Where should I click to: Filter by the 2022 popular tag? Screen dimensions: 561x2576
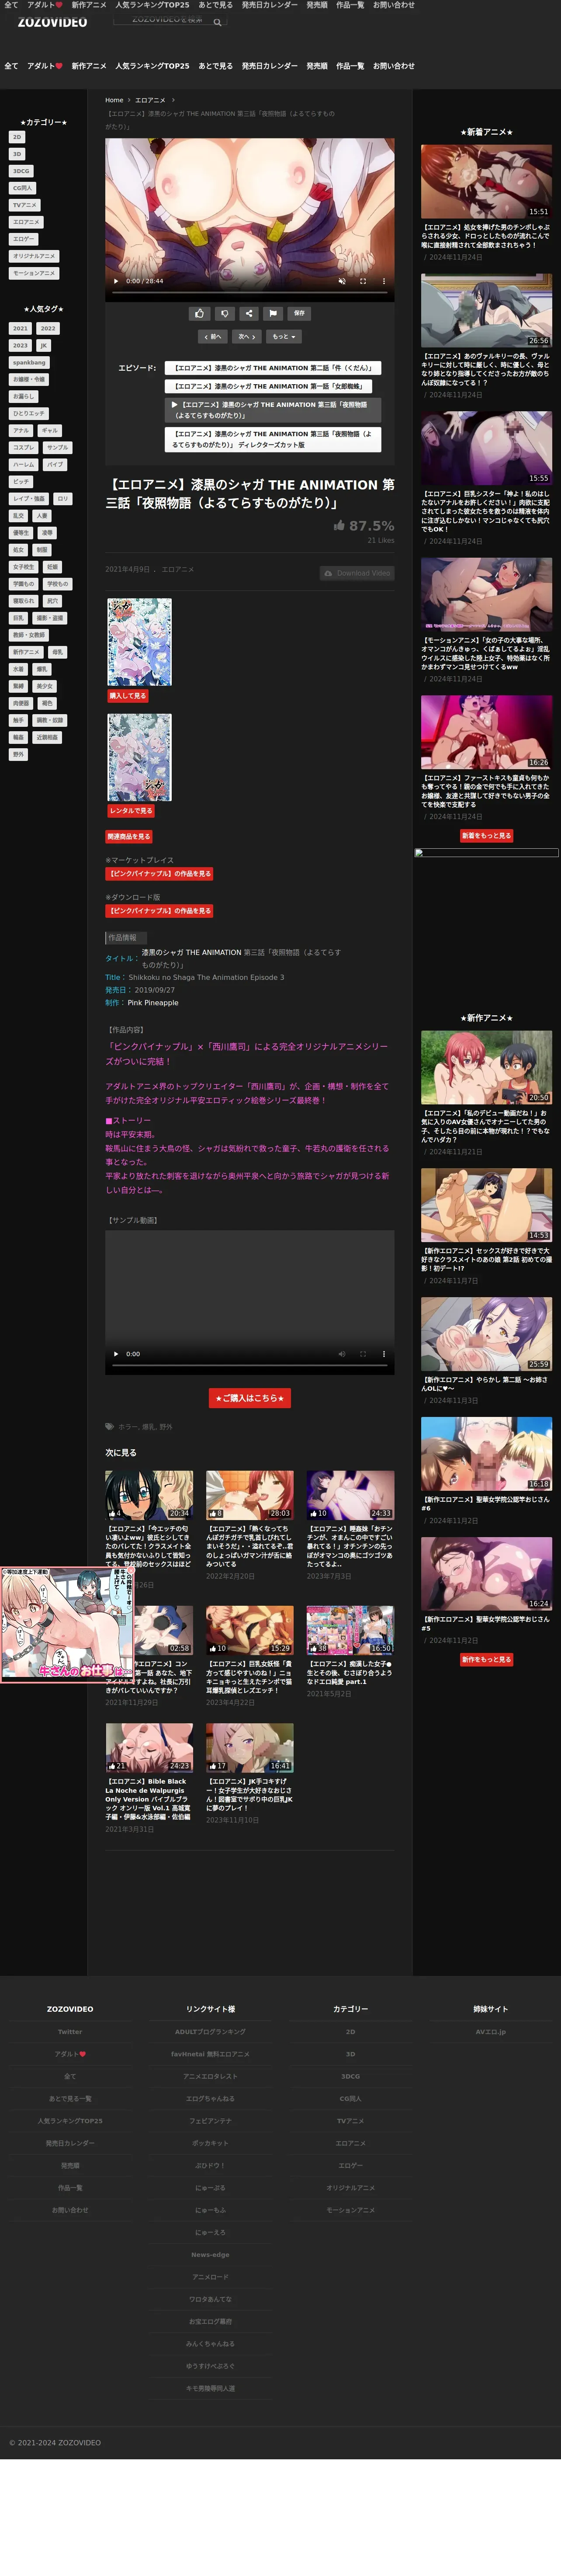point(48,328)
